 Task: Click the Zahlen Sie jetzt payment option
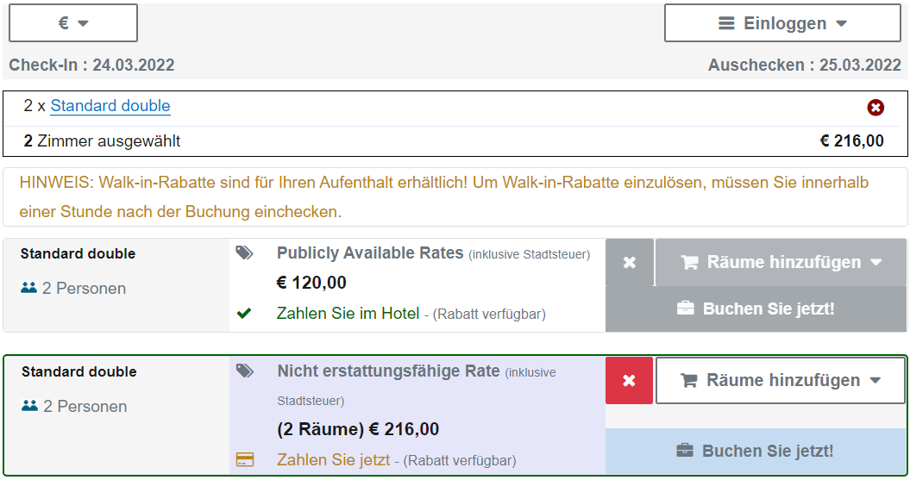pyautogui.click(x=333, y=460)
